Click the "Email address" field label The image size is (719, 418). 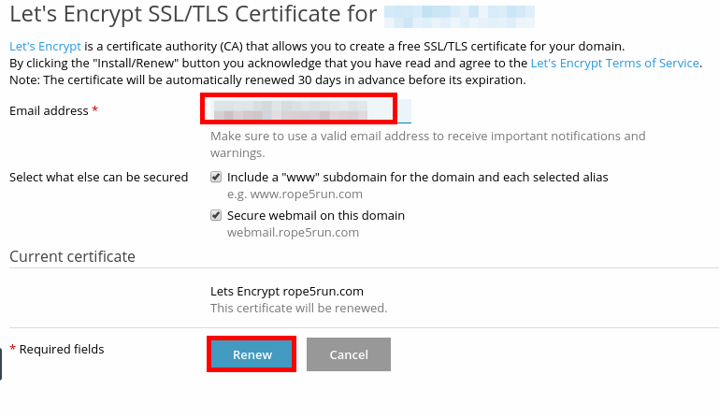(x=49, y=110)
